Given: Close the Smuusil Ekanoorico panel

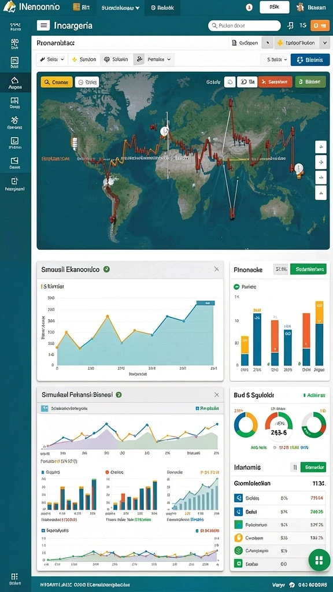Looking at the screenshot, I should pyautogui.click(x=216, y=269).
